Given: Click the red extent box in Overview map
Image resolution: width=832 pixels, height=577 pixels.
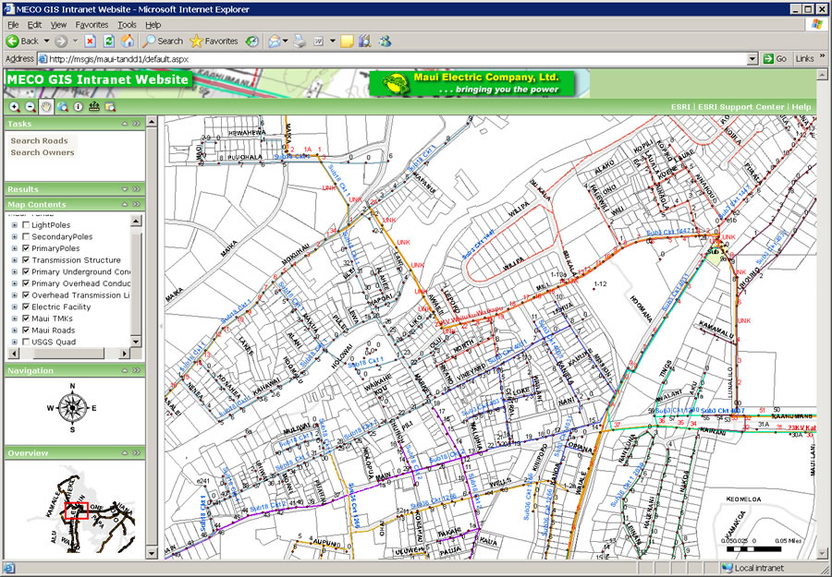Looking at the screenshot, I should click(76, 511).
